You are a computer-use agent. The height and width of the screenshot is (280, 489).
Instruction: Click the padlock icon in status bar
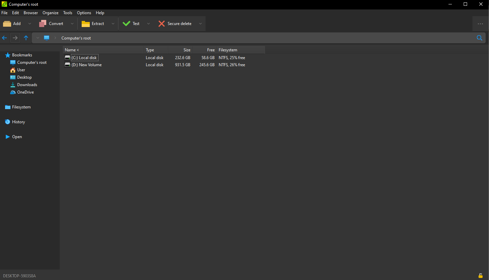(480, 276)
